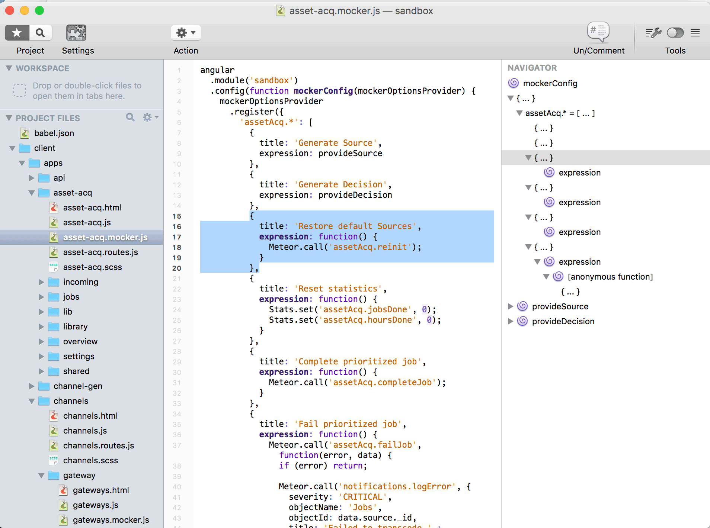The image size is (710, 528).
Task: Expand the channel-gen folder
Action: point(32,386)
